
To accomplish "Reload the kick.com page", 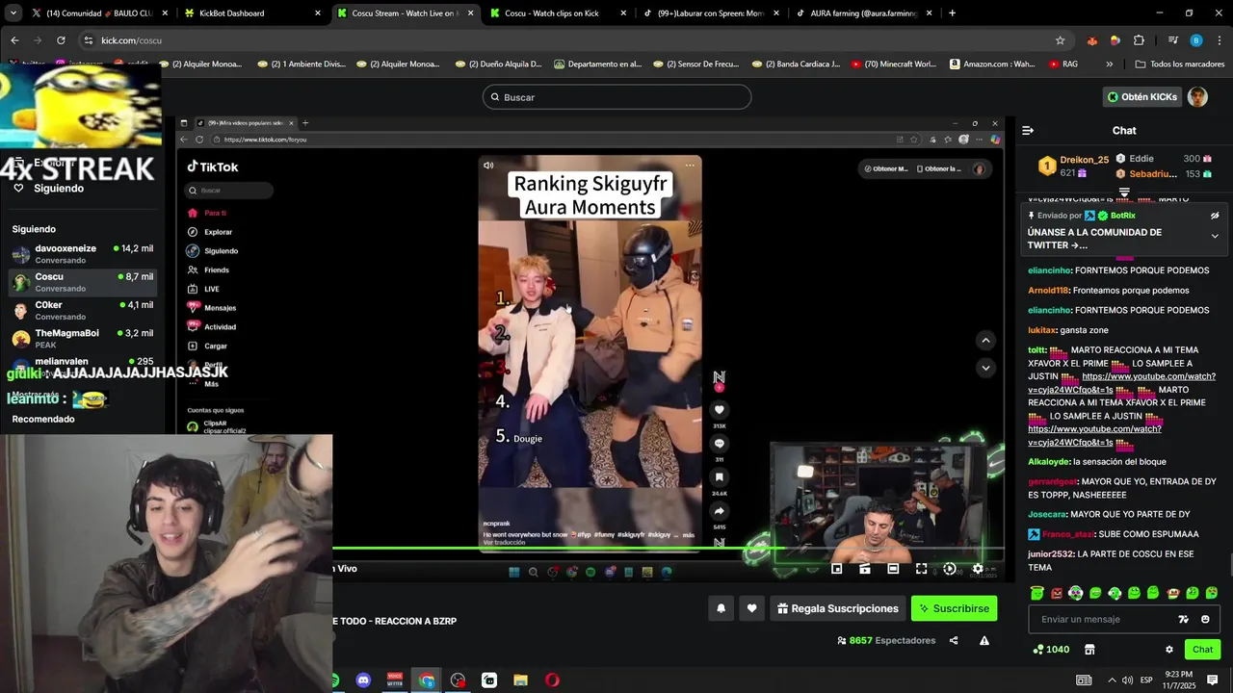I will point(61,40).
